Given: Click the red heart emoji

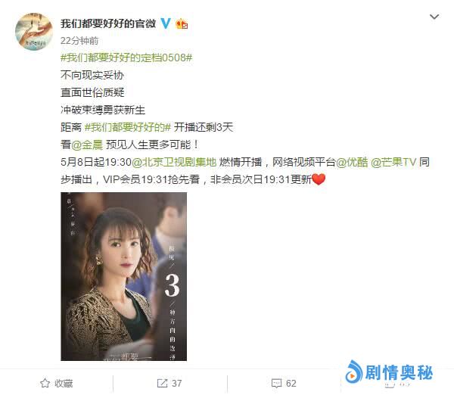Looking at the screenshot, I should coord(319,179).
